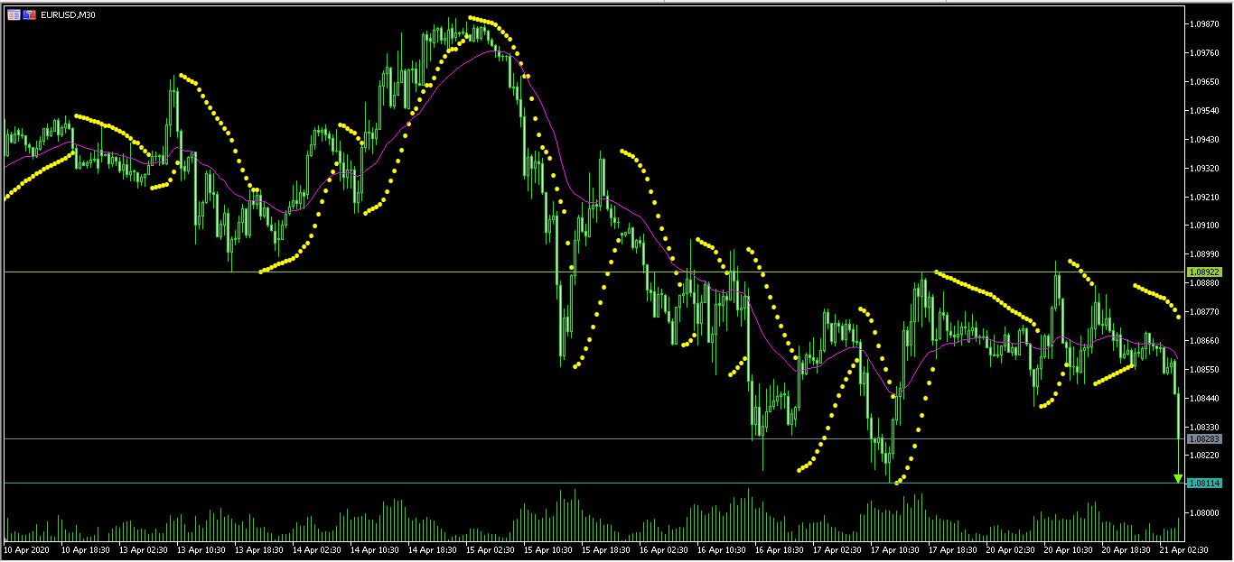The width and height of the screenshot is (1234, 562).
Task: Click the 21 Apr 02:30 time label
Action: click(1183, 548)
